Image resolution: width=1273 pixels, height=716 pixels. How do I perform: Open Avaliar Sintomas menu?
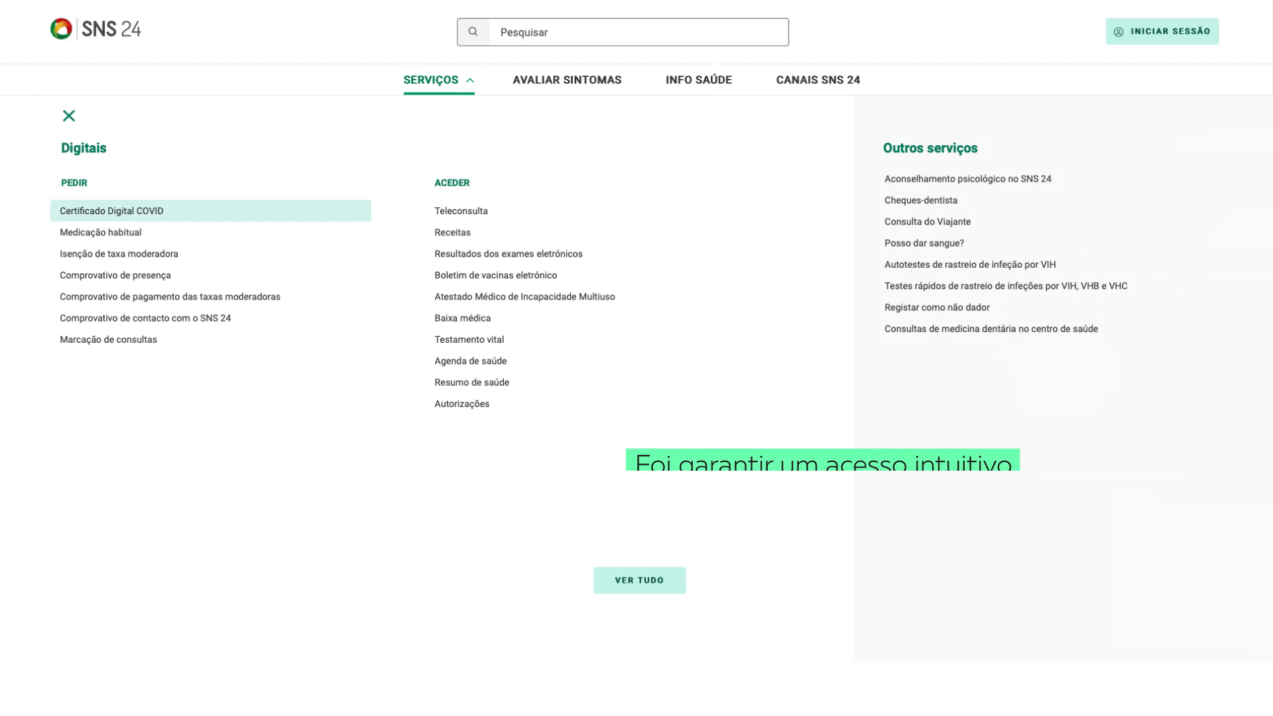click(567, 80)
